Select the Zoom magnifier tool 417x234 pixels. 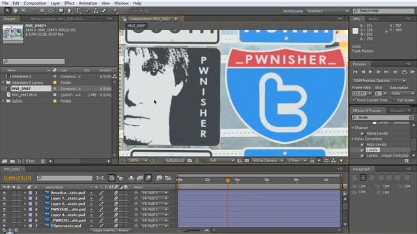coord(24,10)
